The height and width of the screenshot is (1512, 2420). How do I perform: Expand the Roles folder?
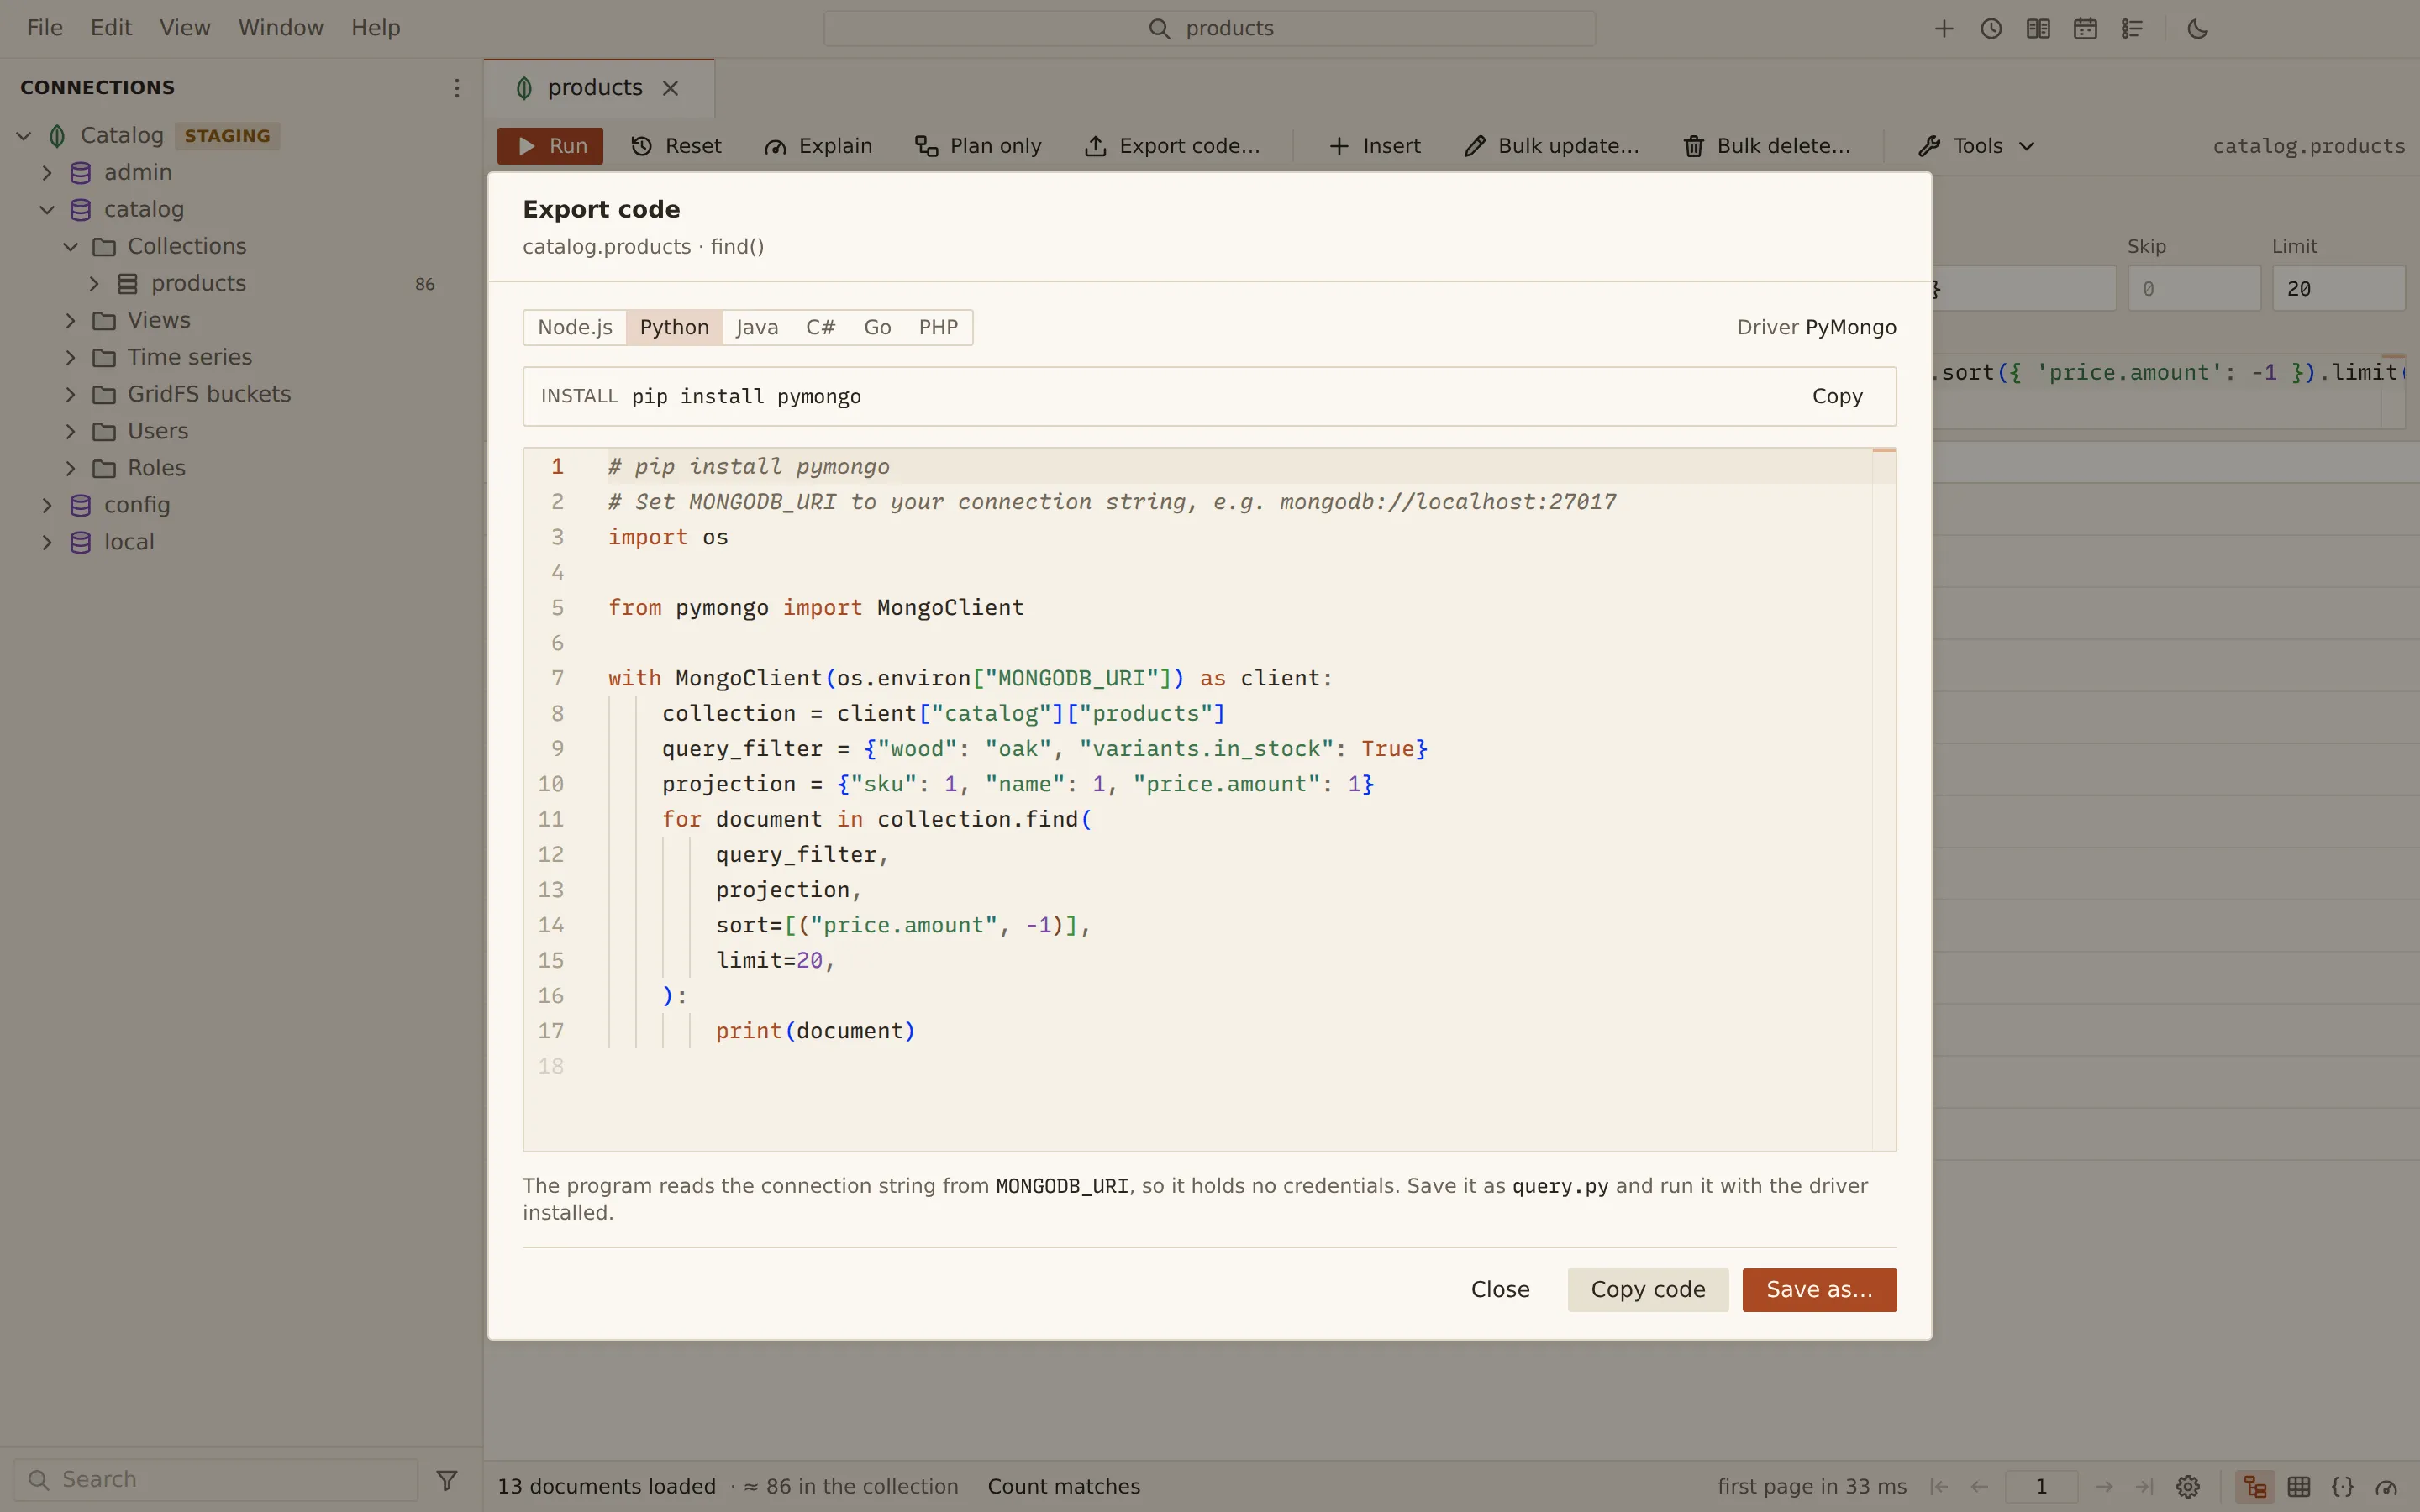point(71,469)
